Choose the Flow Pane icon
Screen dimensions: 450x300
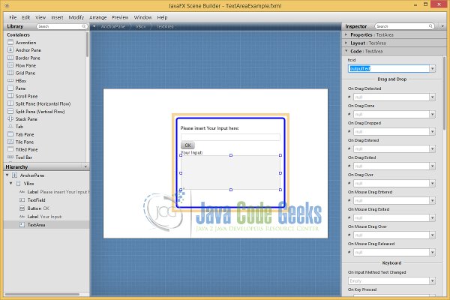[x=10, y=65]
